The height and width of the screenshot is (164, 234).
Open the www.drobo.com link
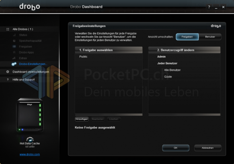[30, 154]
